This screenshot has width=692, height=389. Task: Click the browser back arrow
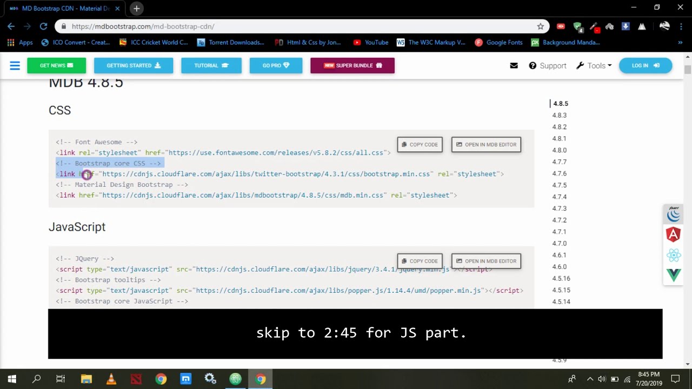[x=11, y=26]
